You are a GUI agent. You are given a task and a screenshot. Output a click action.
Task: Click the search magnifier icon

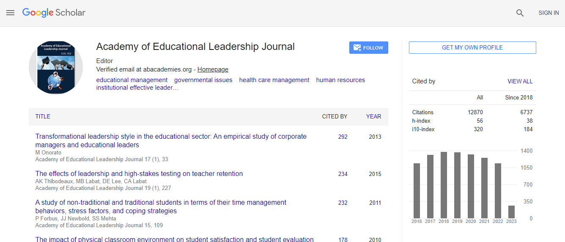520,13
